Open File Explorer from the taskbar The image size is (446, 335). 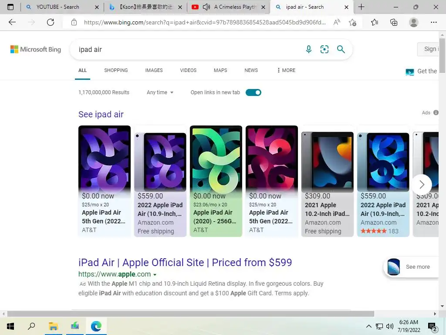tap(53, 326)
